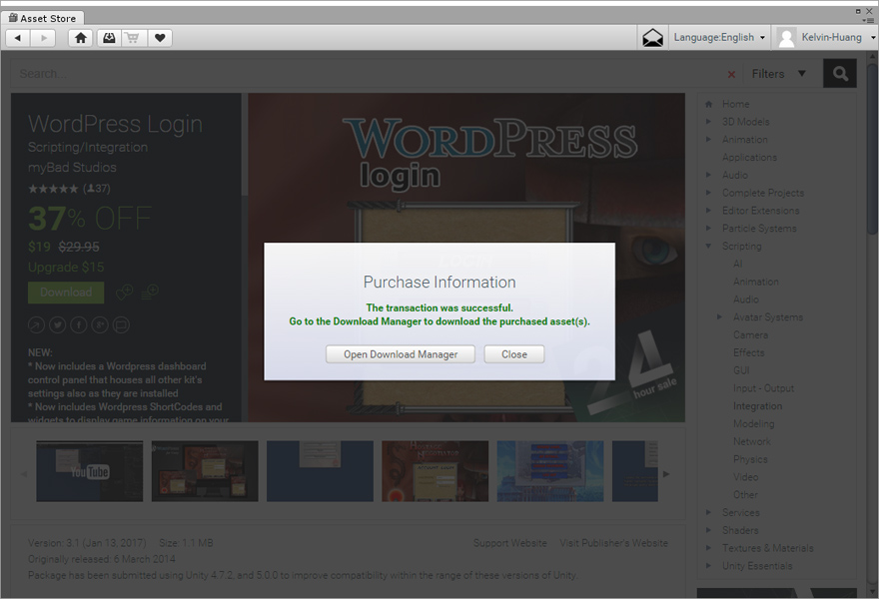879x599 pixels.
Task: Open Home in the category list
Action: click(x=735, y=104)
